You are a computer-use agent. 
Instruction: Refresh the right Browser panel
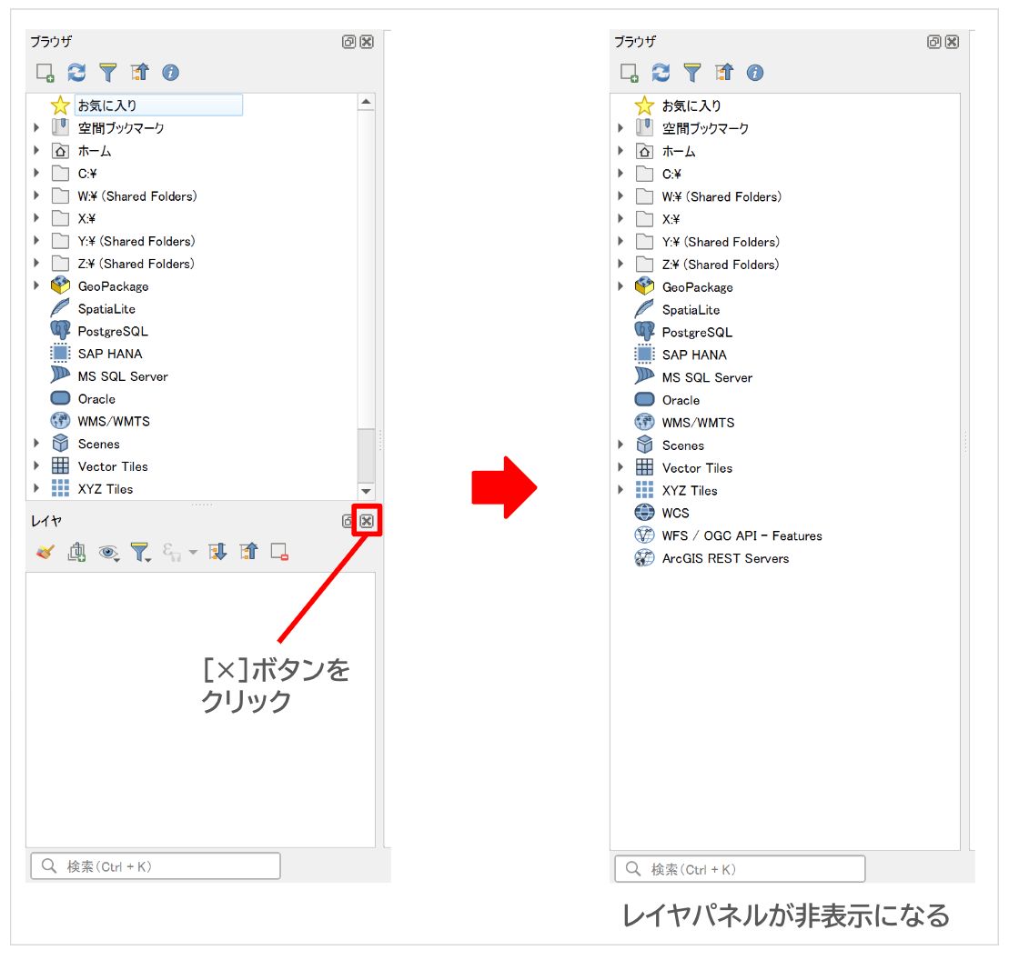pyautogui.click(x=661, y=73)
